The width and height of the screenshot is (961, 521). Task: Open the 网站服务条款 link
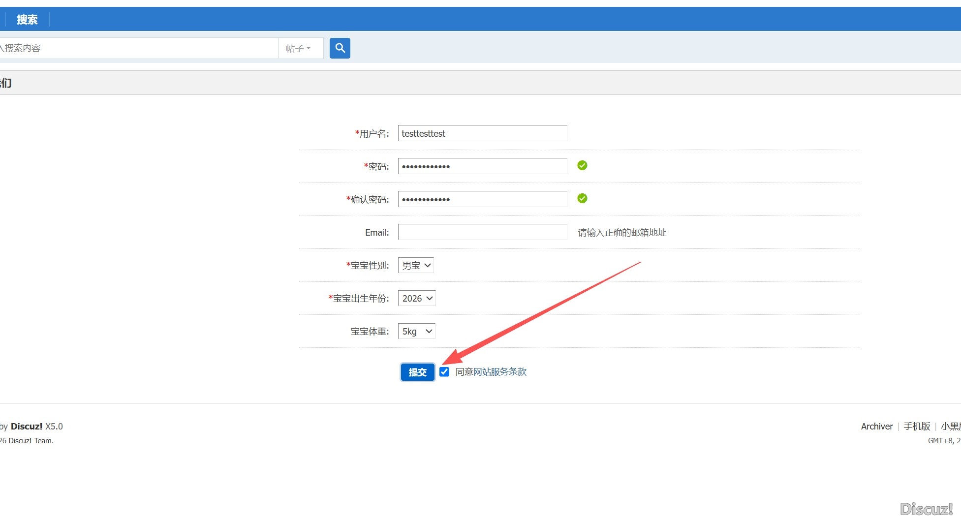(x=499, y=372)
